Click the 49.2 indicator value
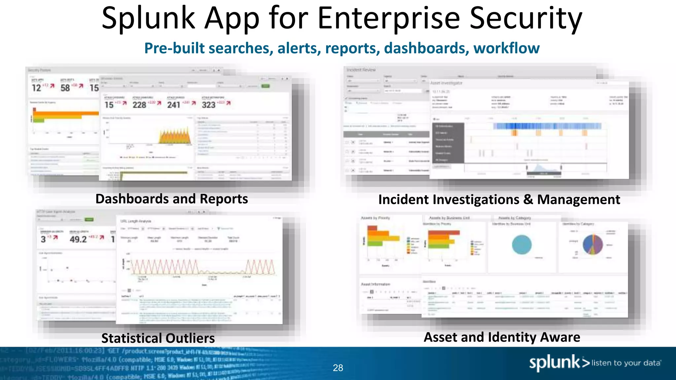This screenshot has height=380, width=676. [x=78, y=239]
